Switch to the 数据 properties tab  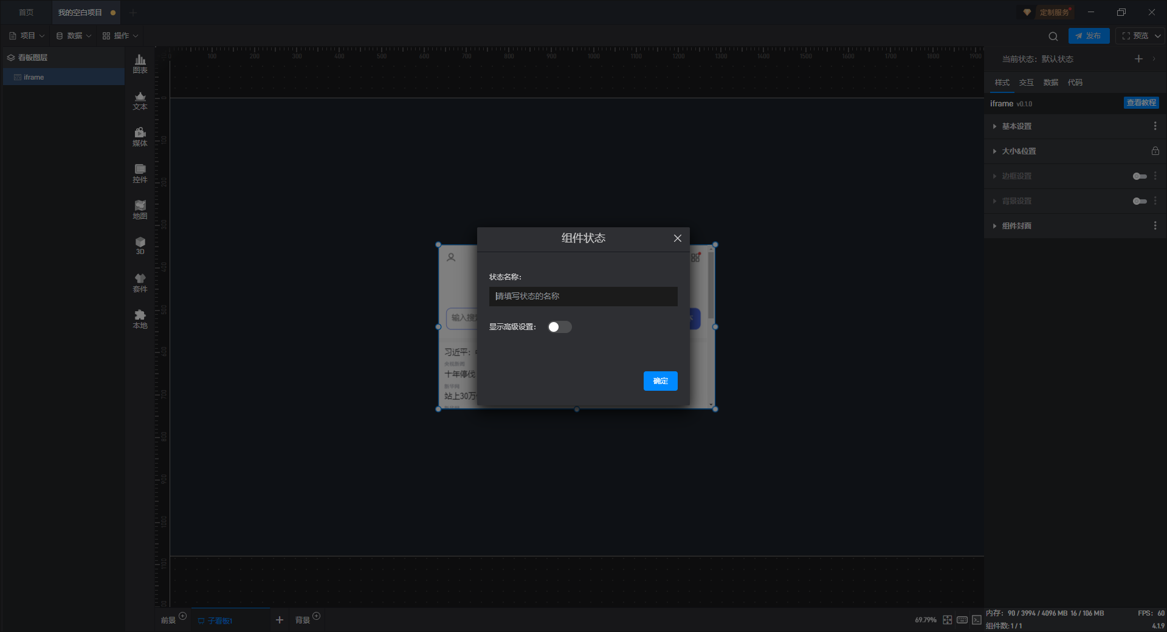click(x=1050, y=83)
